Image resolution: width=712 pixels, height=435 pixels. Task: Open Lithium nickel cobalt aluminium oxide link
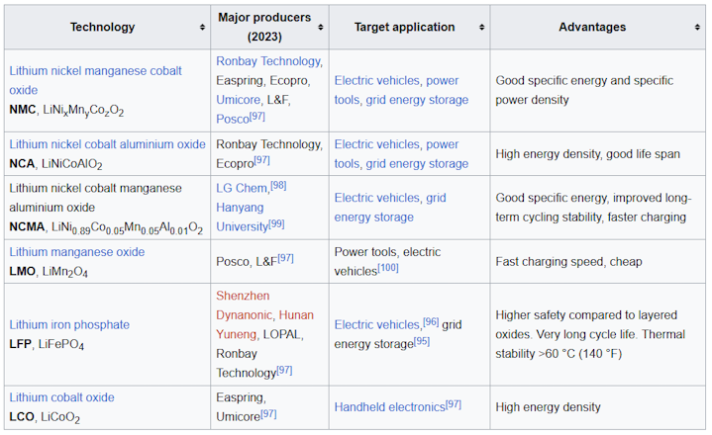tap(107, 144)
